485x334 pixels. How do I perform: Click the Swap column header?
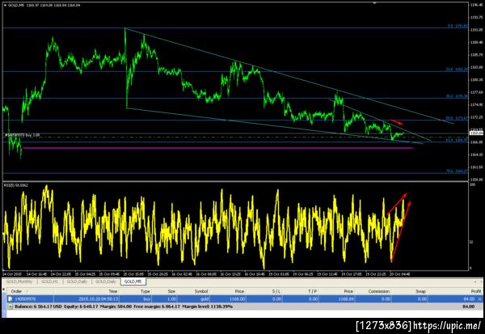[x=420, y=291]
